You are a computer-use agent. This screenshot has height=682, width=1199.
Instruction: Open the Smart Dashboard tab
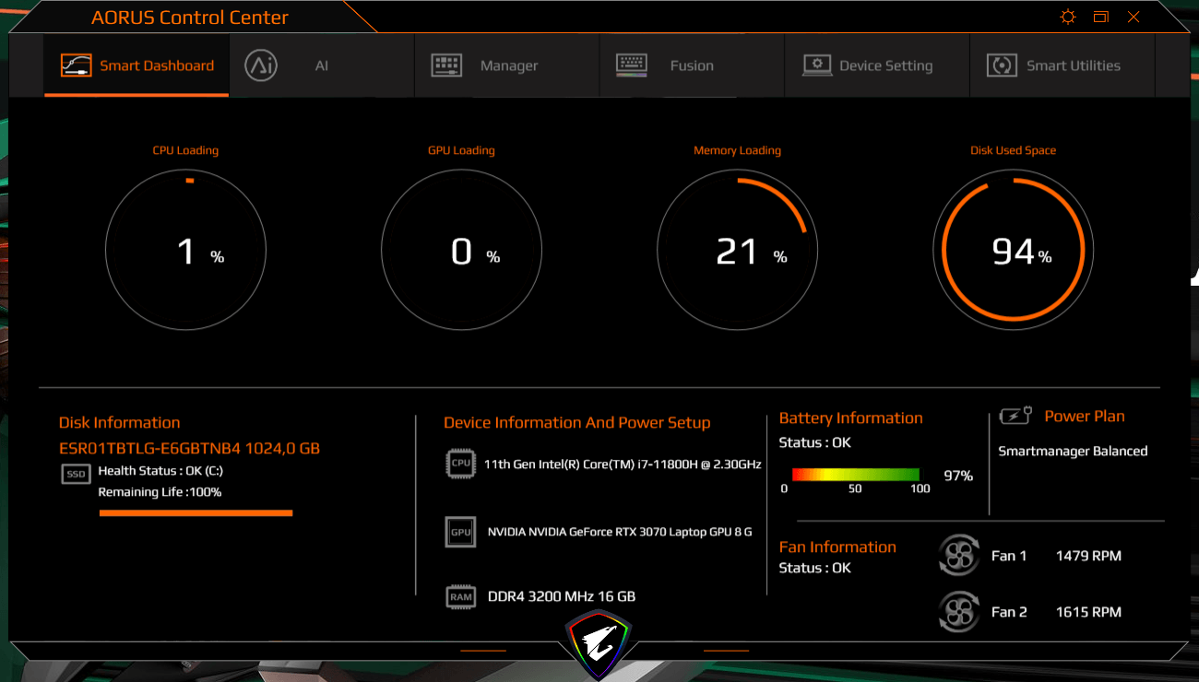(x=137, y=65)
